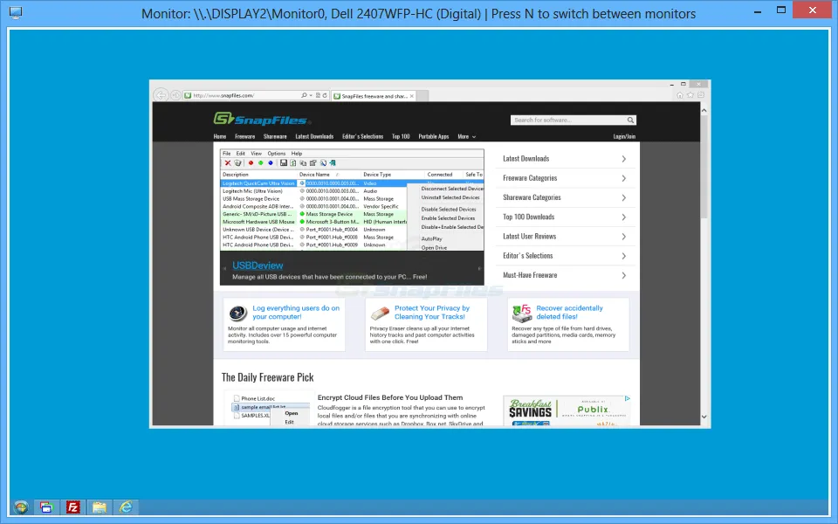The image size is (838, 524).
Task: Click the browser Forward arrow button
Action: point(175,95)
